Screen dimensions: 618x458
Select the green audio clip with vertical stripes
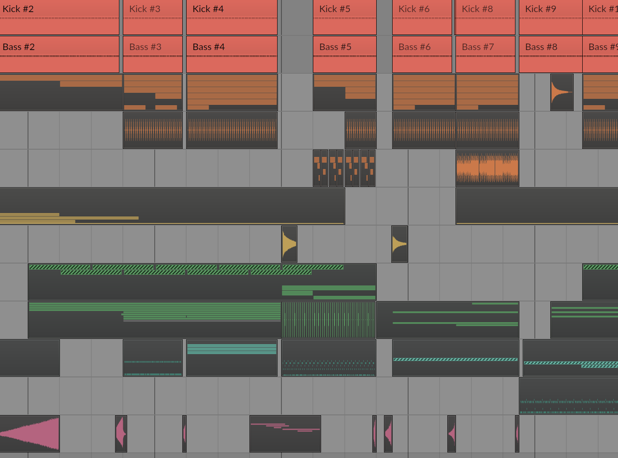click(x=328, y=320)
